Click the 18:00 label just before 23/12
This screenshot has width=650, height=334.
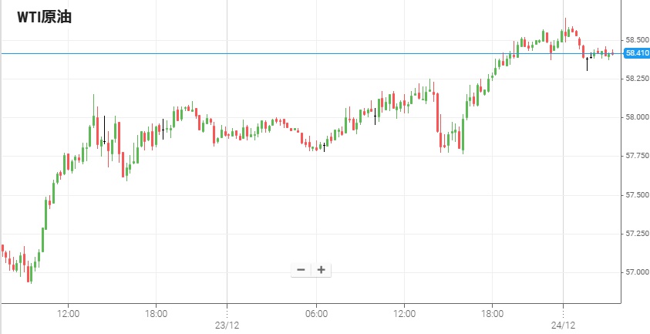pyautogui.click(x=156, y=313)
